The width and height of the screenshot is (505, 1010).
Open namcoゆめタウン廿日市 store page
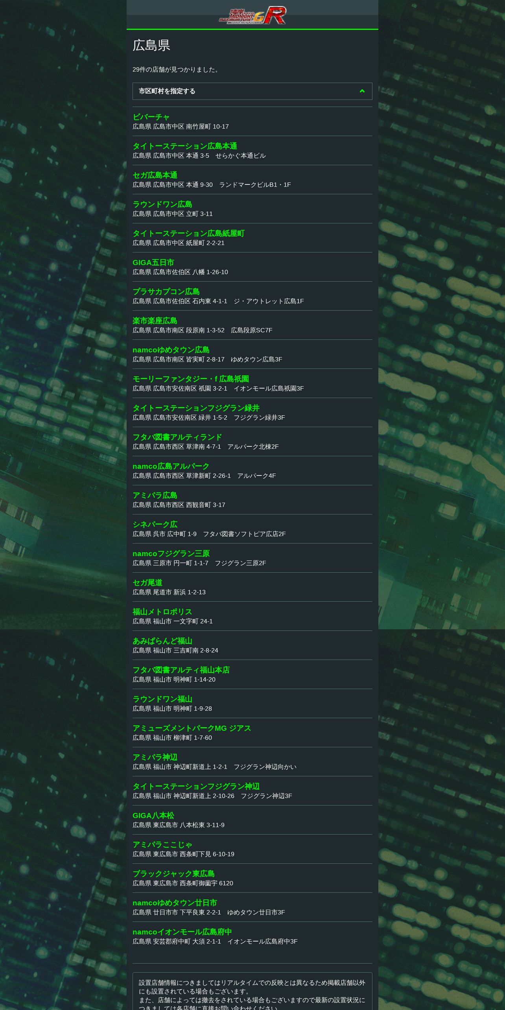pos(175,903)
